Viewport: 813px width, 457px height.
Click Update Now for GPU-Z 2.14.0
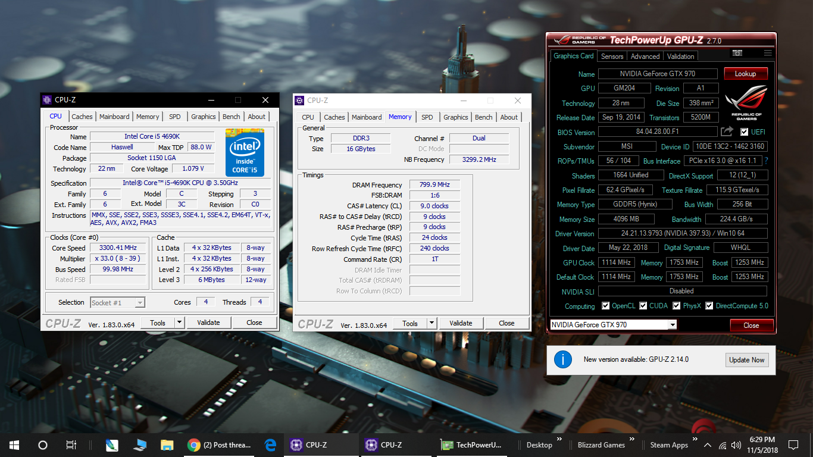pos(747,360)
